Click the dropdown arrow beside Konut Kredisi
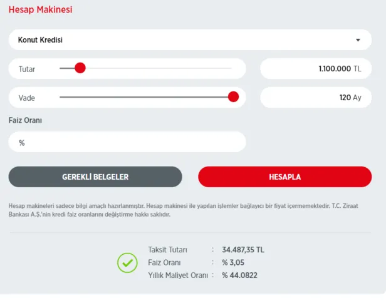The height and width of the screenshot is (303, 386). (x=358, y=40)
